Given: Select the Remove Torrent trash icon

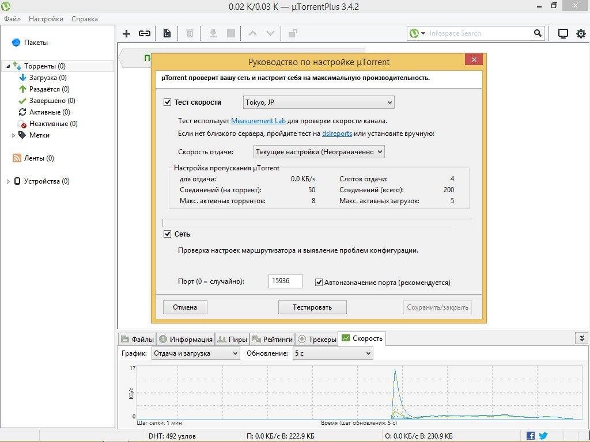Looking at the screenshot, I should click(190, 33).
